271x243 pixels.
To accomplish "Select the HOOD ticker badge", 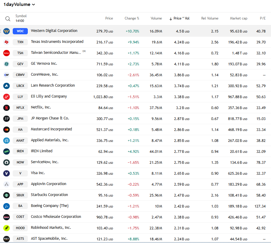I will [20, 228].
